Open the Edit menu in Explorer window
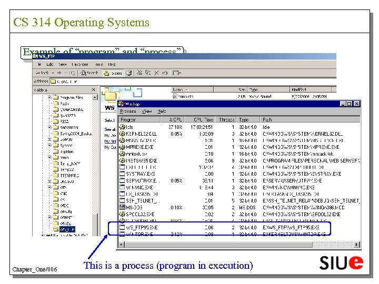The height and width of the screenshot is (284, 379). [x=50, y=64]
